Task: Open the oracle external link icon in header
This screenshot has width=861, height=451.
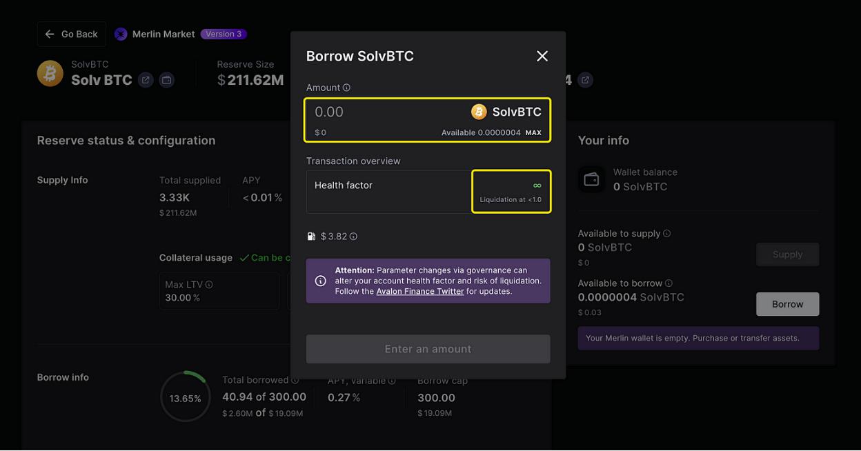Action: [x=585, y=80]
